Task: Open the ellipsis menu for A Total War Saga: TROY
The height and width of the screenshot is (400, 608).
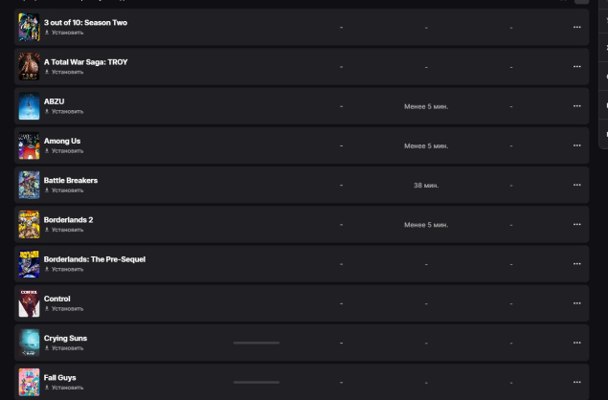Action: [576, 67]
